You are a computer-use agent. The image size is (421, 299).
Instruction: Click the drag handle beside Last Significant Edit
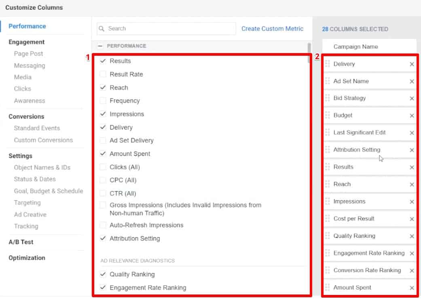[328, 132]
